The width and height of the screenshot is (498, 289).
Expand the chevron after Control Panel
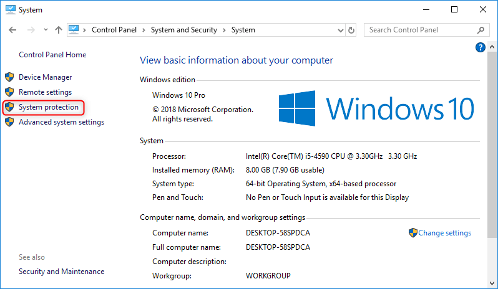(x=144, y=30)
